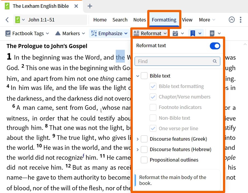Expand the gray document icon dropdown arrow

click(x=219, y=33)
